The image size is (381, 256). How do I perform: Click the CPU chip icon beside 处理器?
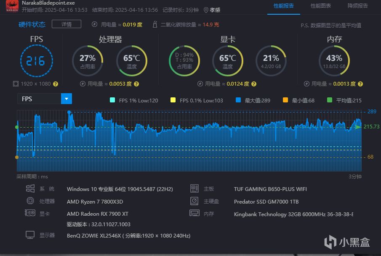click(30, 201)
